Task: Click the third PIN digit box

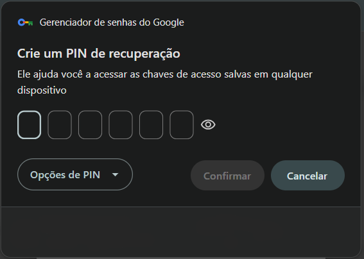Action: [90, 125]
